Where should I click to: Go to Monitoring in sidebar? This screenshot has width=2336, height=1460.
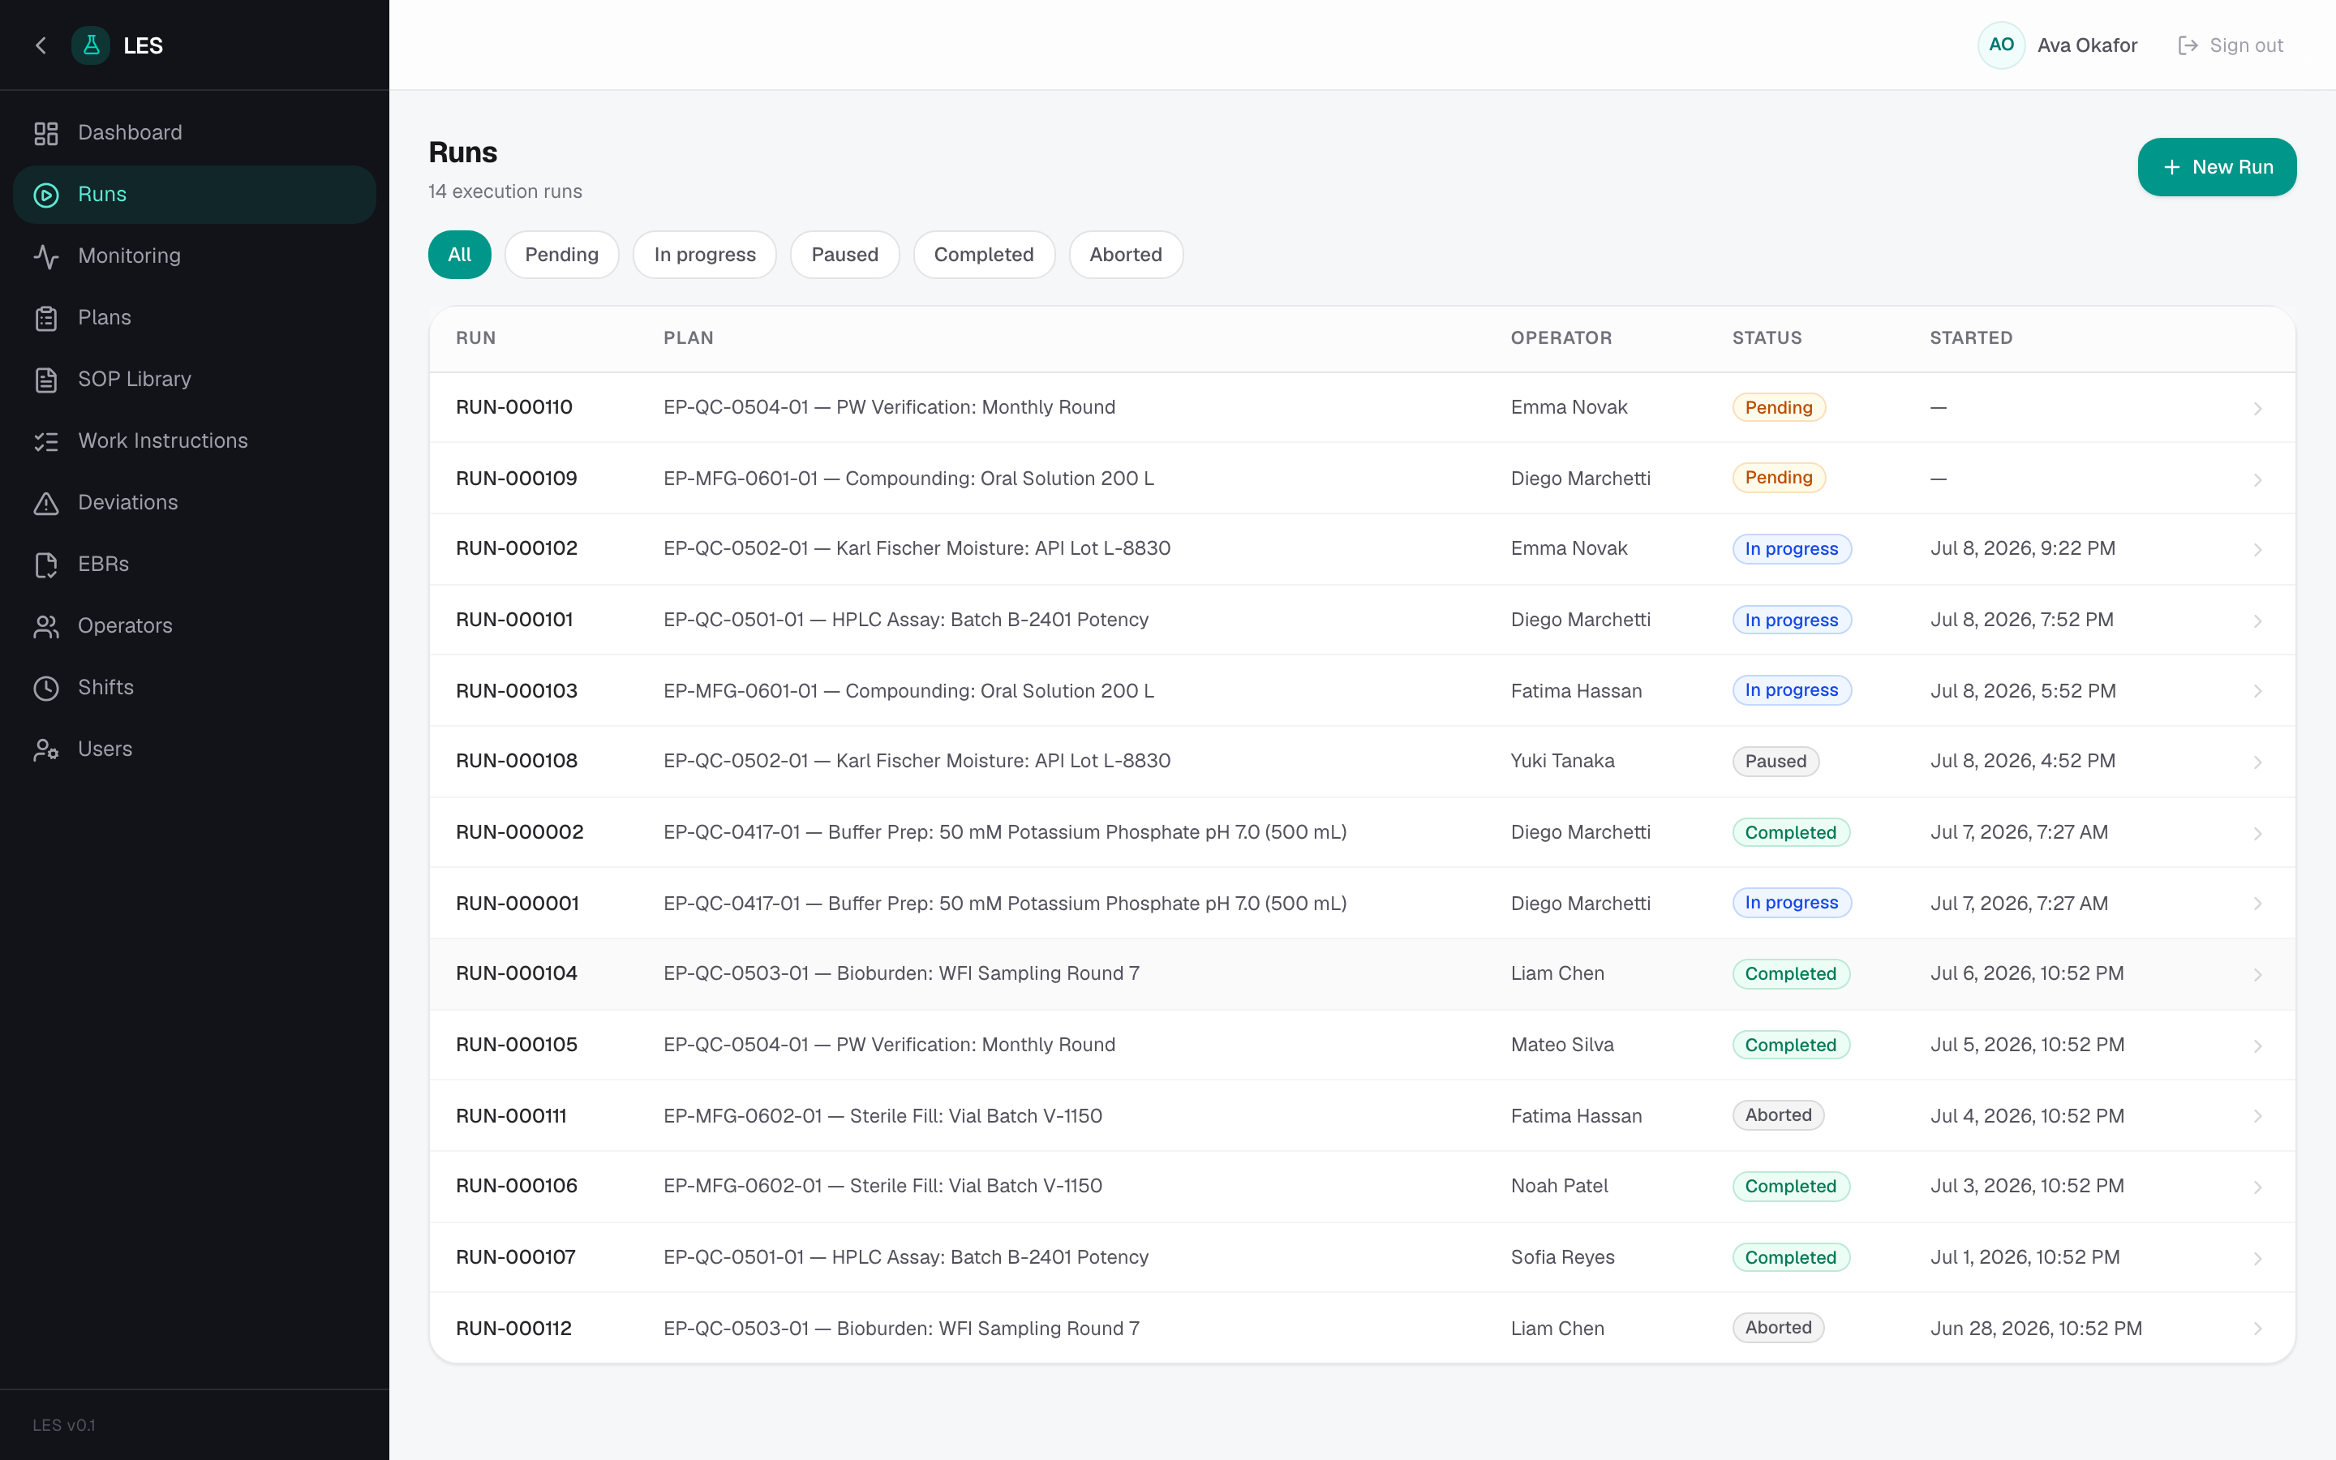point(194,255)
